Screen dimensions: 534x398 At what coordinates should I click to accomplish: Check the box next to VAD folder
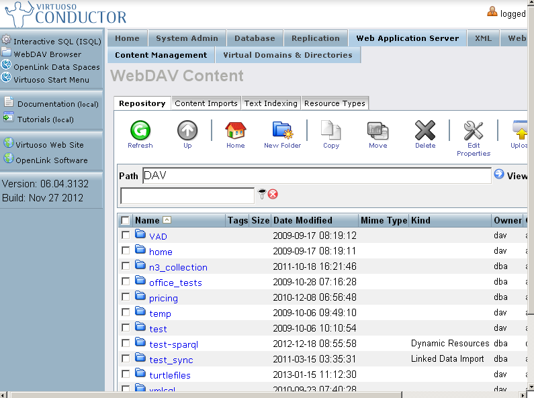[126, 236]
